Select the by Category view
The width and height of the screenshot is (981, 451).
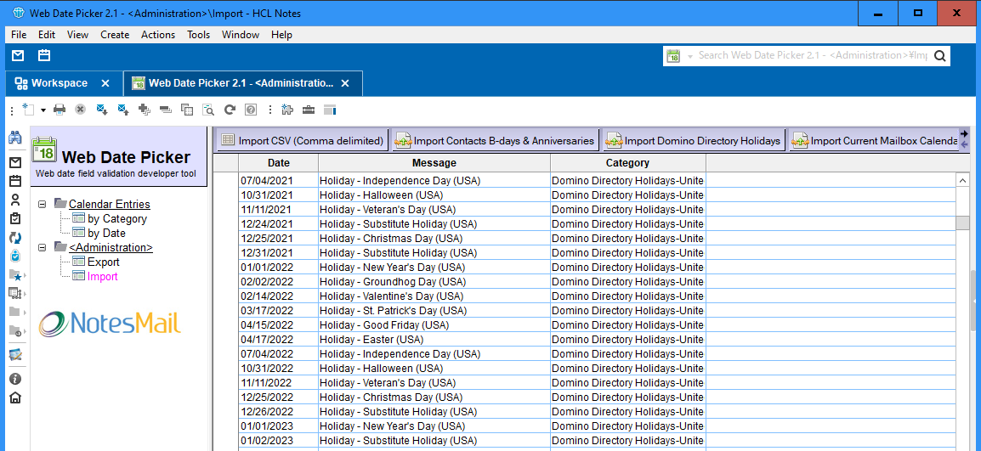[x=116, y=218]
